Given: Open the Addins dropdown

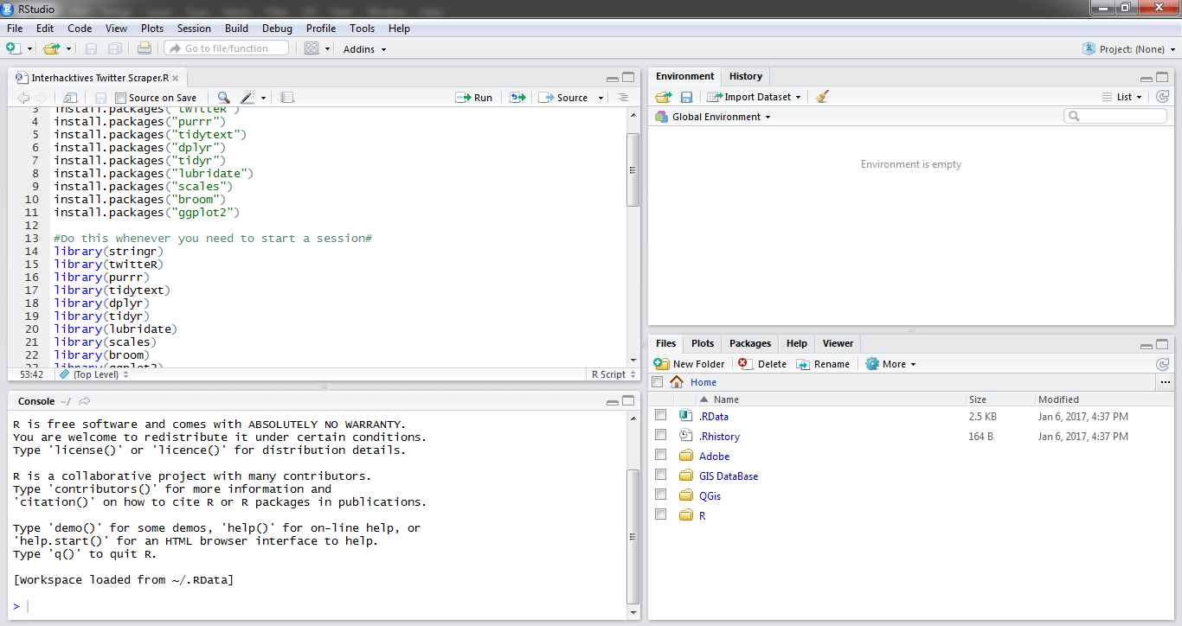Looking at the screenshot, I should (364, 49).
